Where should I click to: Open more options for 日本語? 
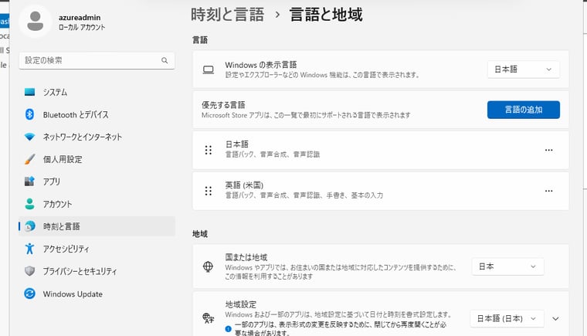click(x=549, y=150)
